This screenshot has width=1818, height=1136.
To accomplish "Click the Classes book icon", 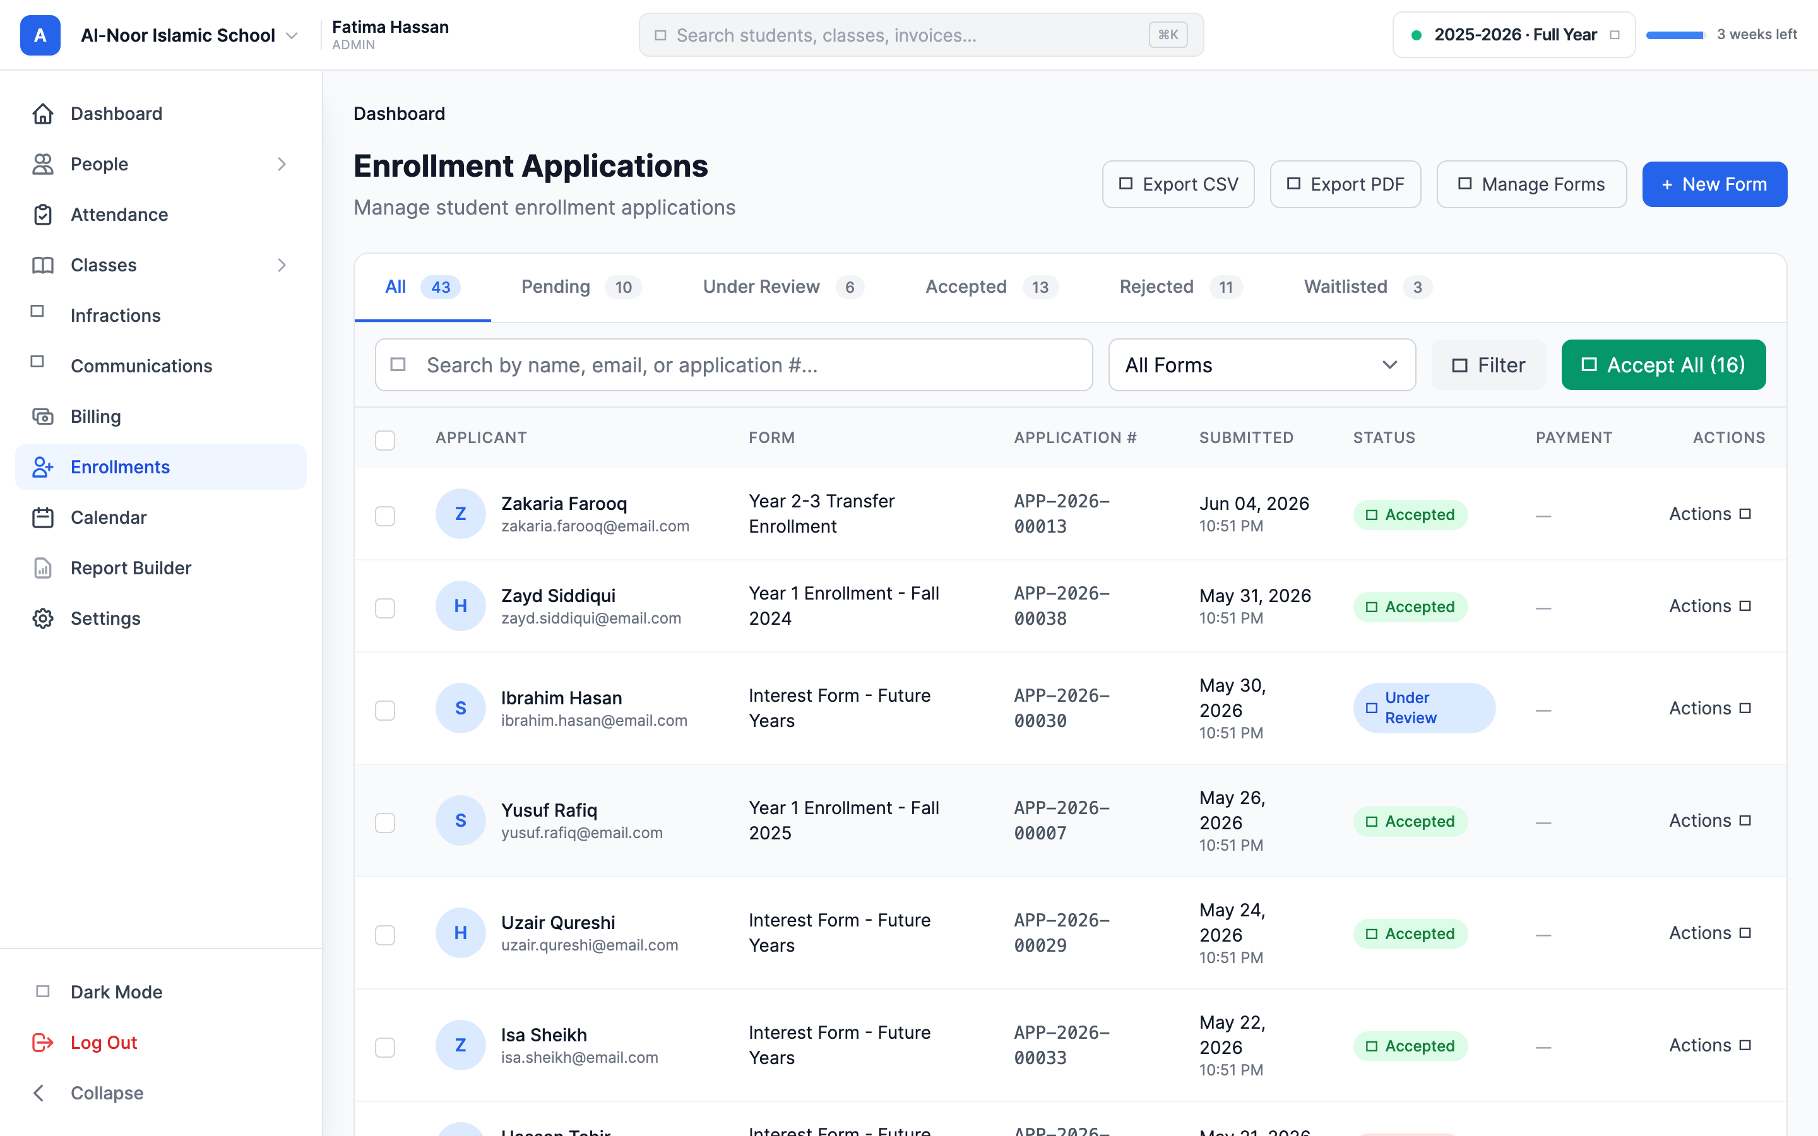I will (x=43, y=264).
